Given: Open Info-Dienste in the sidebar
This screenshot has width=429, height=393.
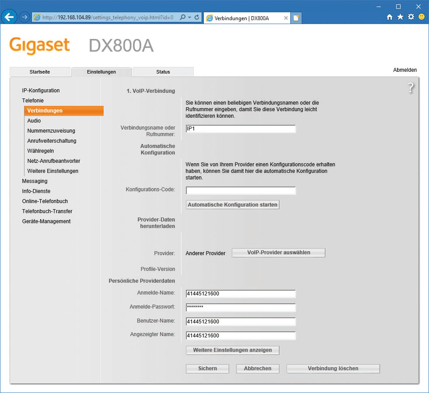Looking at the screenshot, I should click(36, 191).
